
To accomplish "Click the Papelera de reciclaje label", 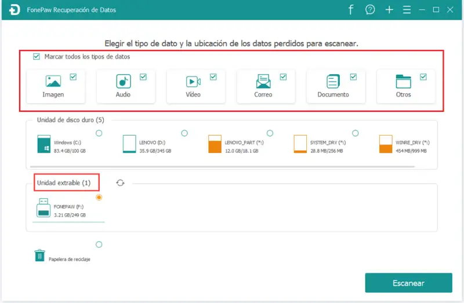I will coord(70,259).
